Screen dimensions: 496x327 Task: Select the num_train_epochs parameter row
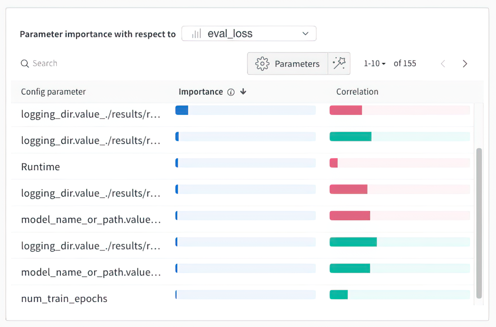tap(242, 298)
